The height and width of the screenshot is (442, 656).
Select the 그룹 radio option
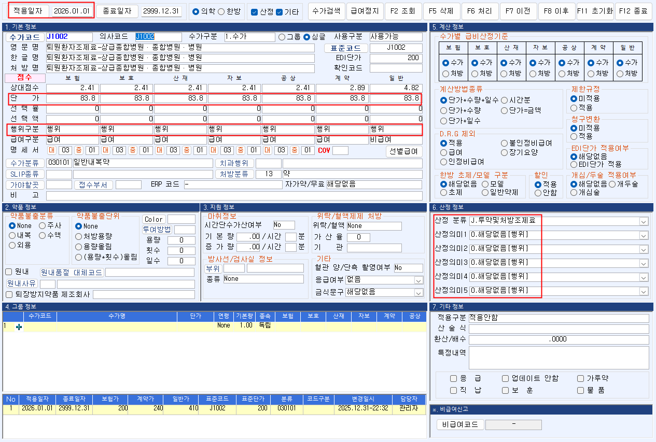[x=282, y=37]
